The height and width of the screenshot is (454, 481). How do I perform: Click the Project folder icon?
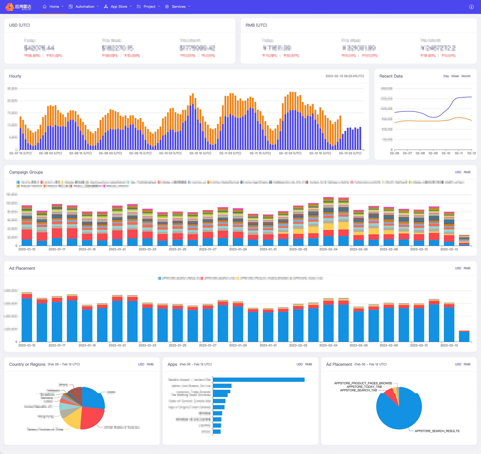coord(139,6)
